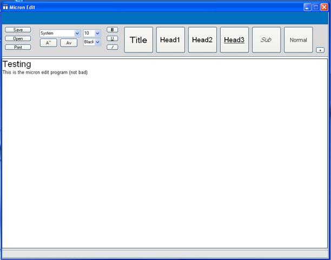Apply the italic Sub style
Viewport: 331px width, 260px height.
266,40
